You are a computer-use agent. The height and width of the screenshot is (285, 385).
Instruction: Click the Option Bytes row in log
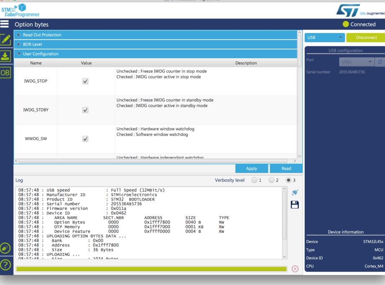tap(121, 222)
